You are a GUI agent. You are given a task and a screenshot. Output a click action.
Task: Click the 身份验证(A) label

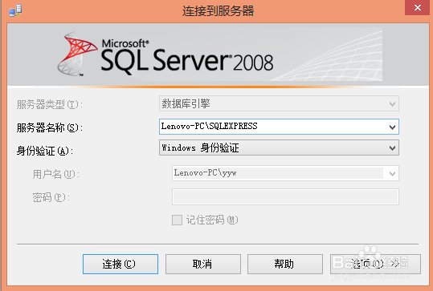pyautogui.click(x=45, y=151)
